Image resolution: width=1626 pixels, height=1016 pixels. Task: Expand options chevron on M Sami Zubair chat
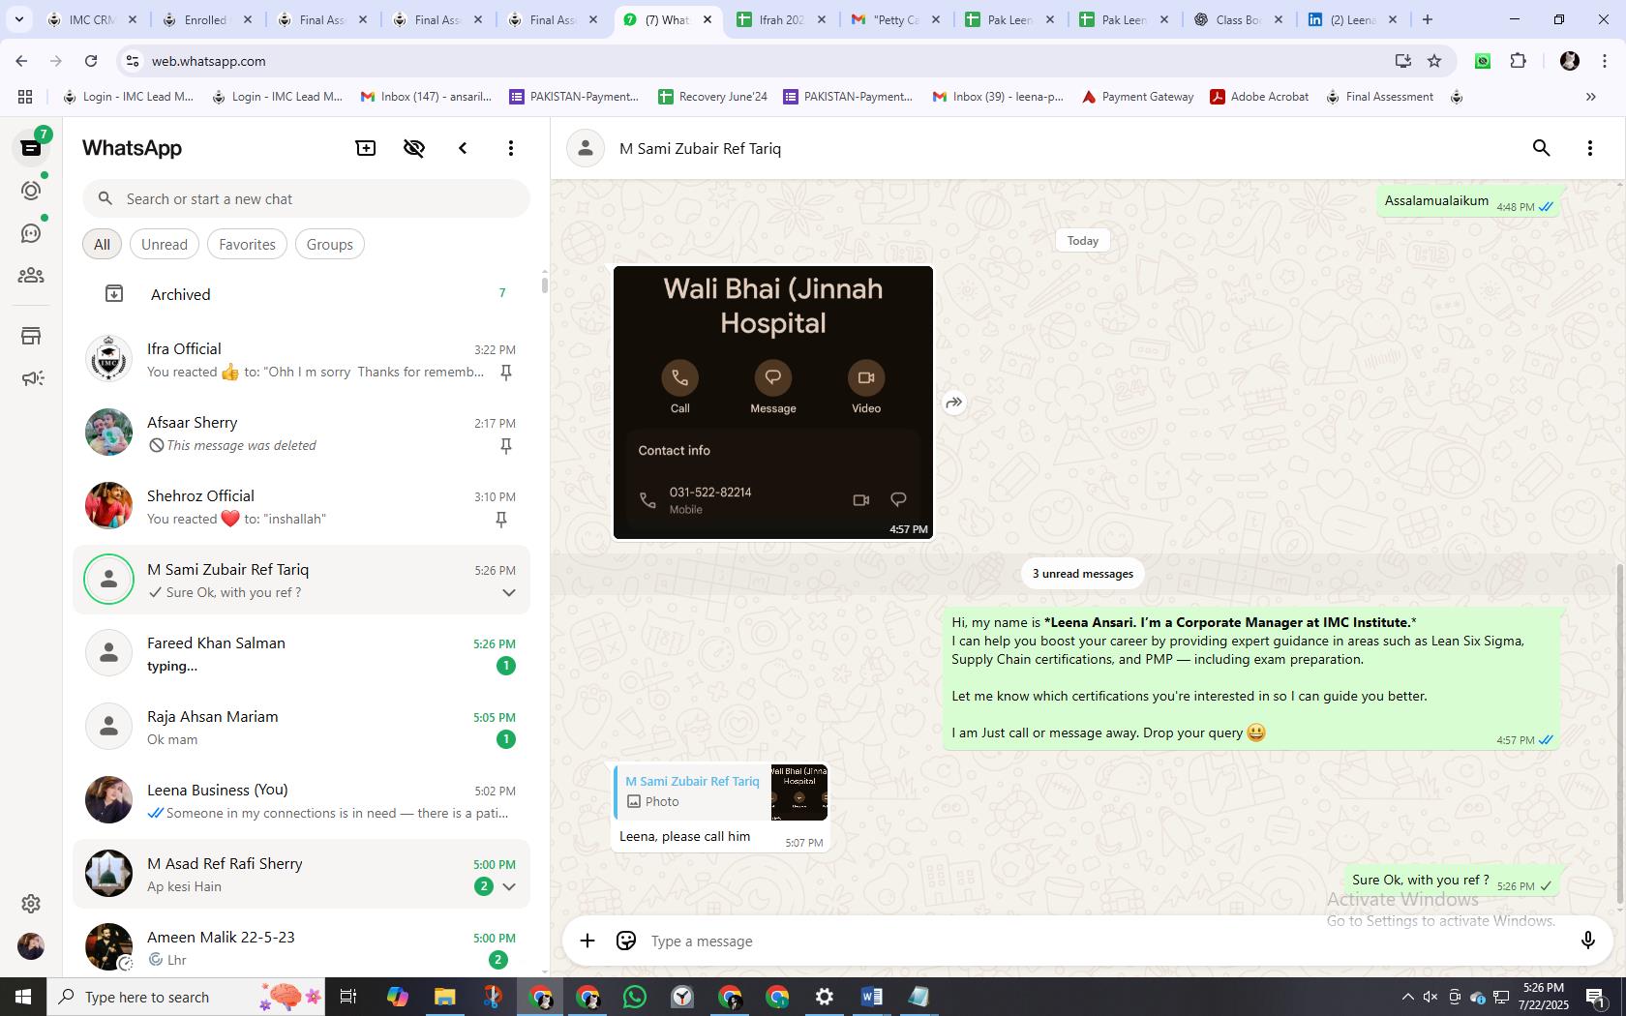(x=508, y=592)
